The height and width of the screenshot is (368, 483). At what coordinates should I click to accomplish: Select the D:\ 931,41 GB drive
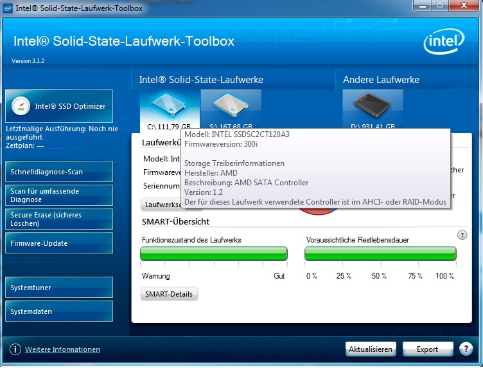click(x=373, y=110)
